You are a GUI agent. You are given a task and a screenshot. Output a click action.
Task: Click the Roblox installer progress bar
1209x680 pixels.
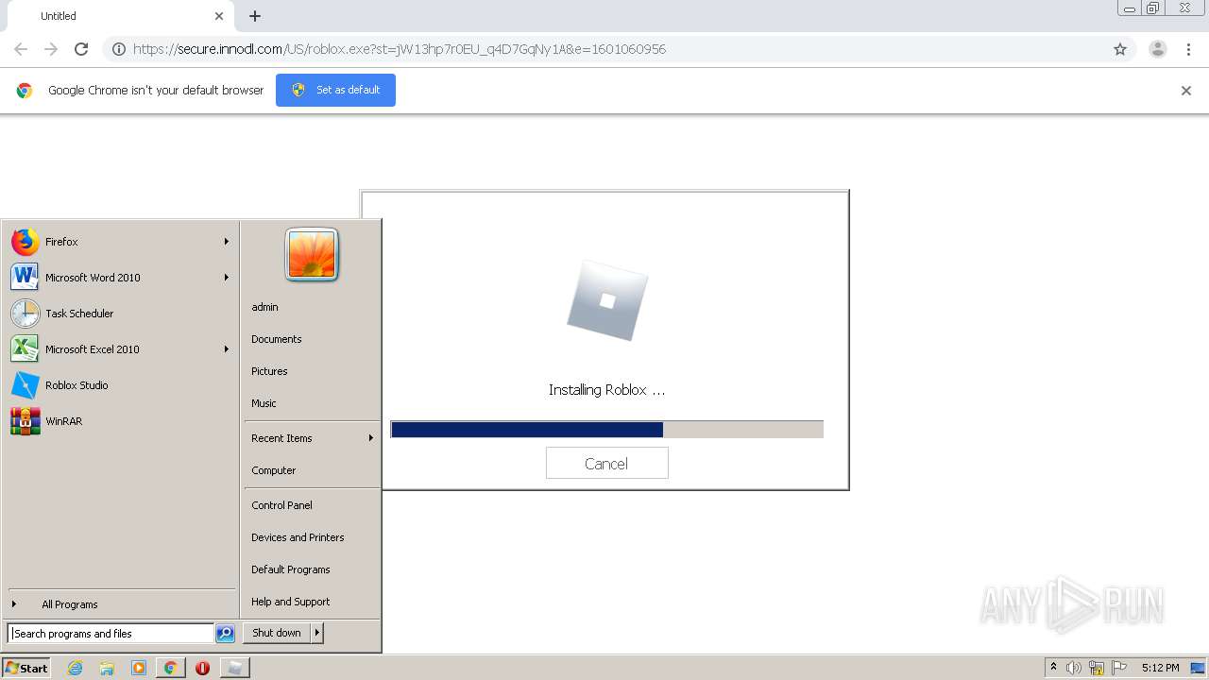(606, 430)
